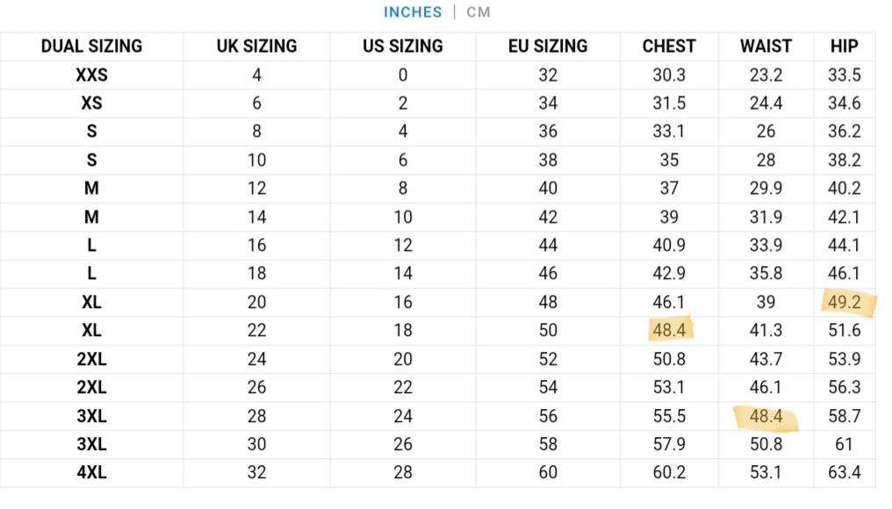Click the US SIZING column header
Screen dimensions: 892x509
click(401, 46)
